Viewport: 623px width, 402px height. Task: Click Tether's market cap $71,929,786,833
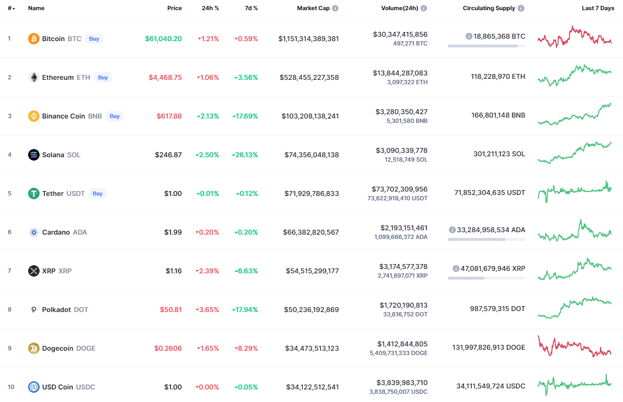click(311, 194)
